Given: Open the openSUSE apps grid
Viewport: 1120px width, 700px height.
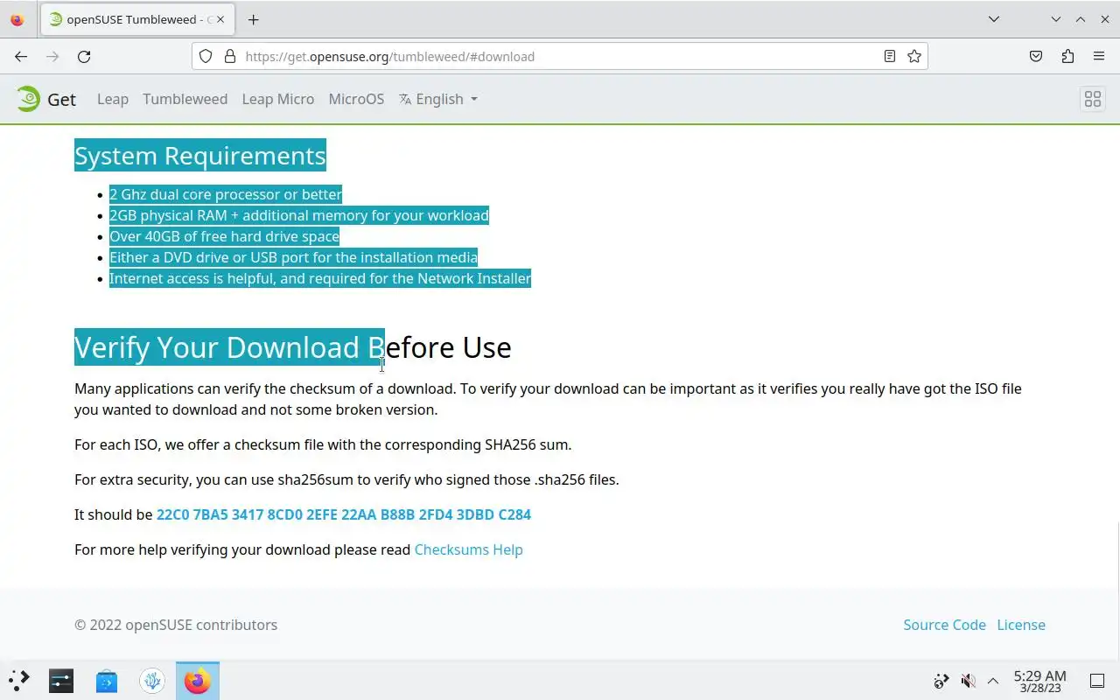Looking at the screenshot, I should pyautogui.click(x=1092, y=99).
